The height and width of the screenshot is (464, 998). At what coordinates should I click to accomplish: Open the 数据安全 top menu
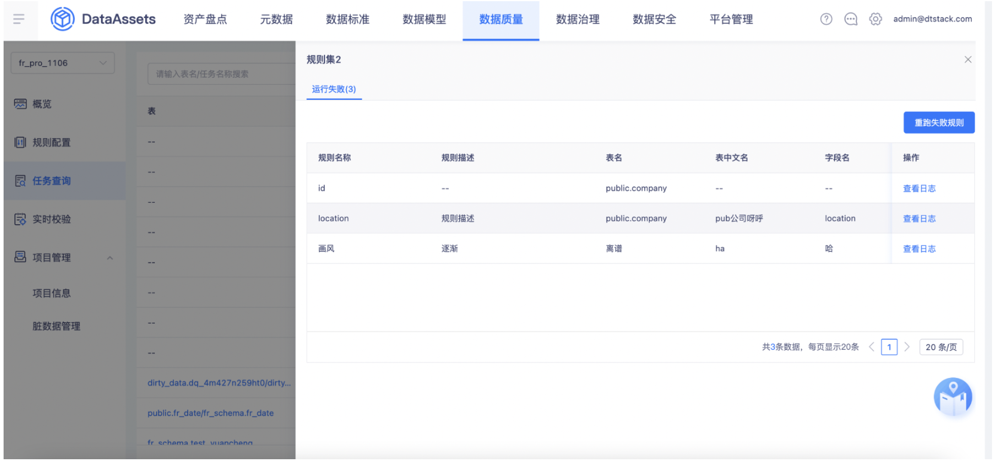coord(654,19)
